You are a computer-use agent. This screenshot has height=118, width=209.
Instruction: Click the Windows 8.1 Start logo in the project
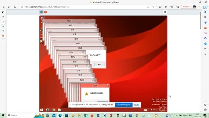pyautogui.click(x=42, y=110)
